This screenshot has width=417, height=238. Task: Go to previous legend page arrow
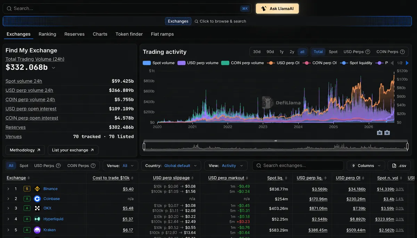[x=392, y=63]
